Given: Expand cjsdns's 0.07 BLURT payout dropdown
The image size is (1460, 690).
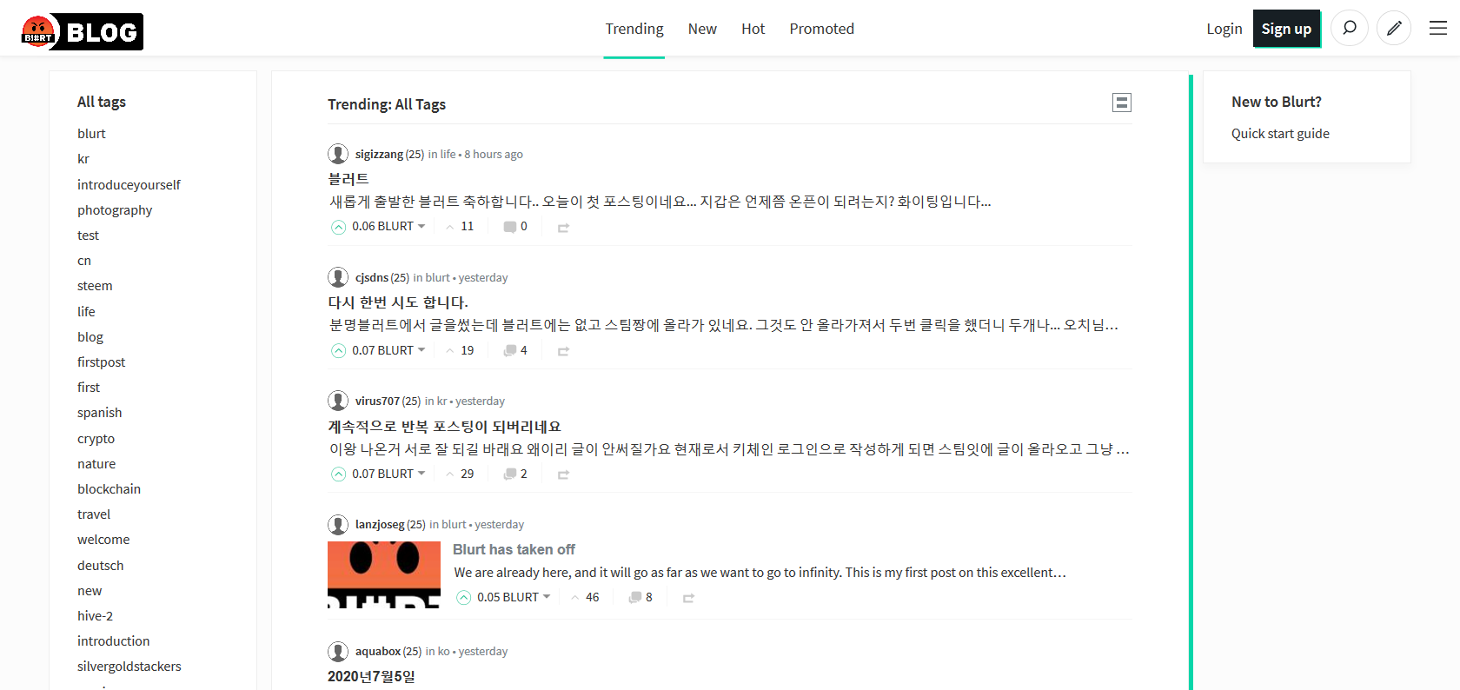Looking at the screenshot, I should (388, 350).
